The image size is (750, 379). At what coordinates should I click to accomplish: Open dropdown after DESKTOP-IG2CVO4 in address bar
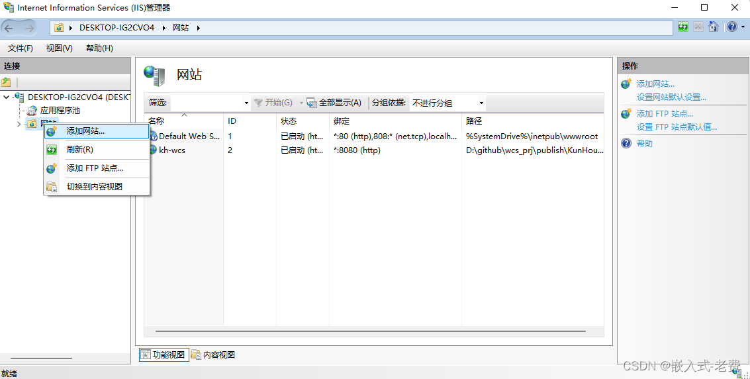click(163, 28)
